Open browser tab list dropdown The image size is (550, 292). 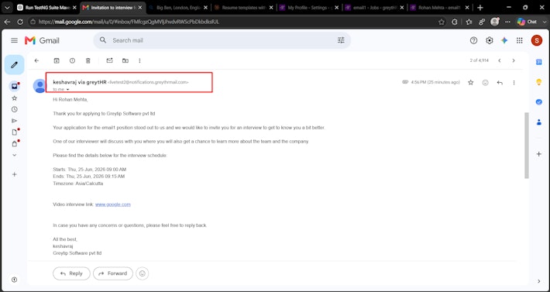tap(7, 8)
